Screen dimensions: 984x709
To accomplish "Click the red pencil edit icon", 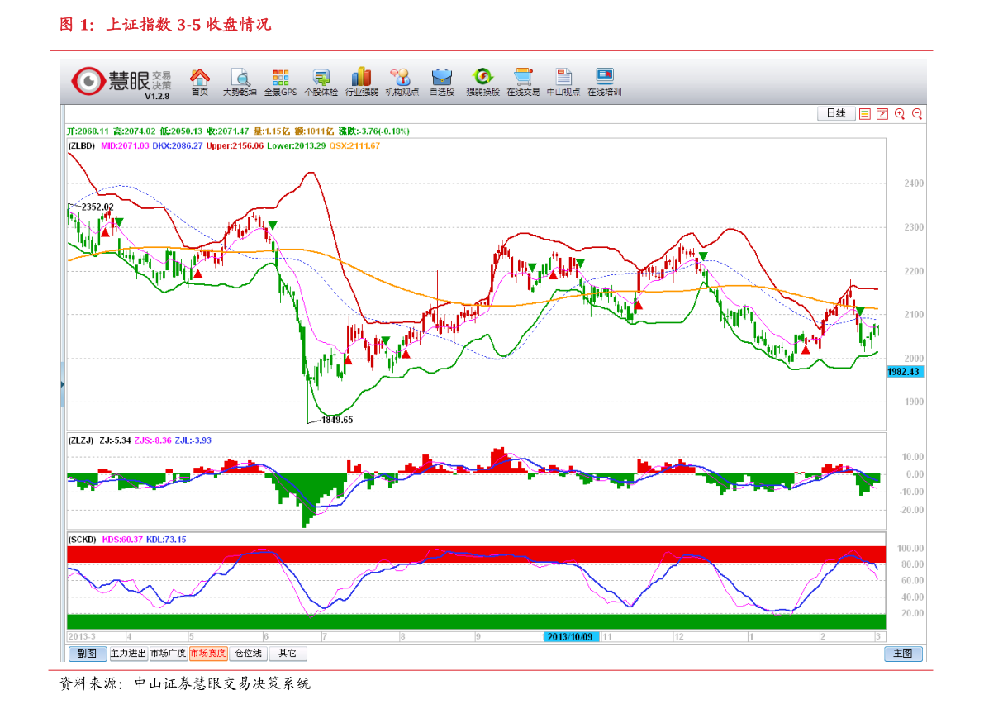I will (x=882, y=114).
